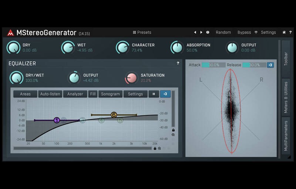
Task: Toggle the Auto-listen button
Action: tap(50, 94)
